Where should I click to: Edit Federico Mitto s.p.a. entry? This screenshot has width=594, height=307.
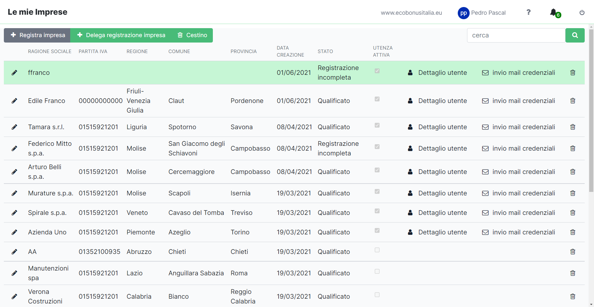[x=14, y=148]
